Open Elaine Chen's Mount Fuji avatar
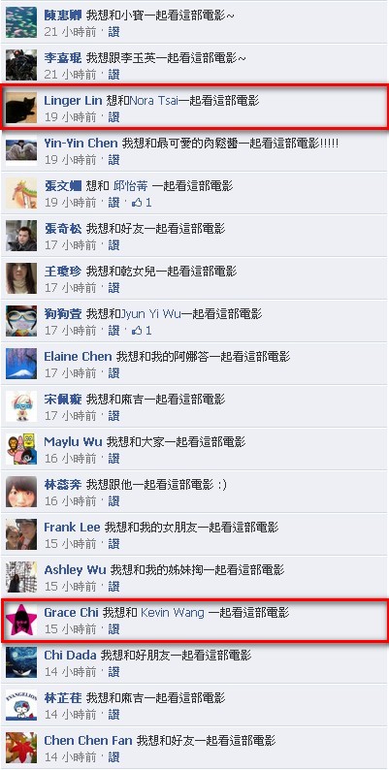Image resolution: width=389 pixels, height=770 pixels. tap(21, 364)
